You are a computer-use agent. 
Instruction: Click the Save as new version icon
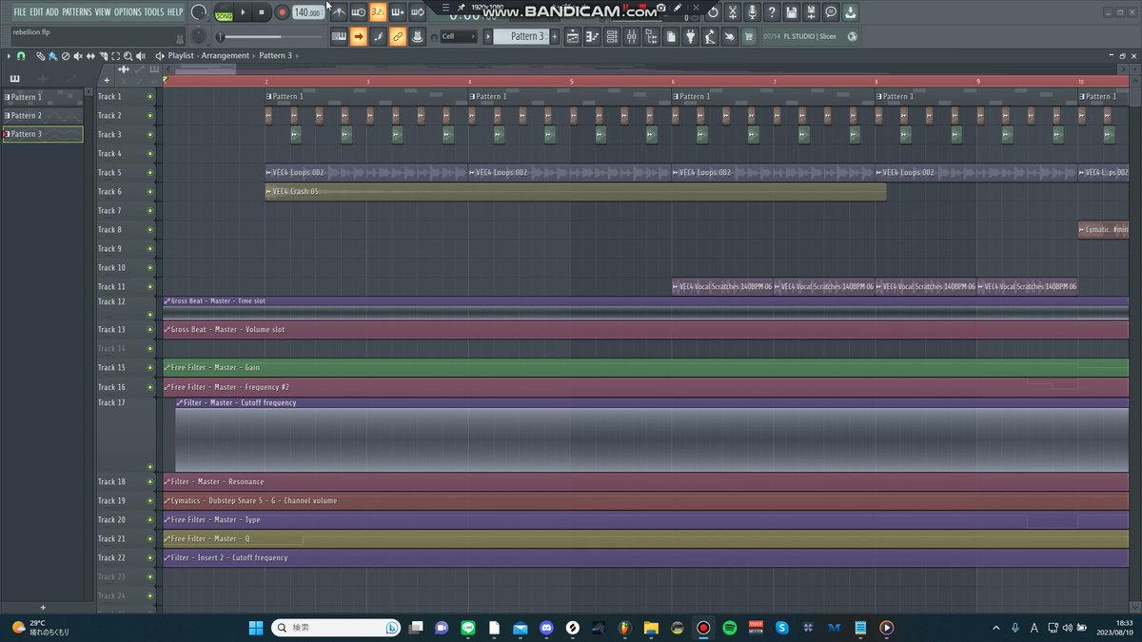coord(811,12)
